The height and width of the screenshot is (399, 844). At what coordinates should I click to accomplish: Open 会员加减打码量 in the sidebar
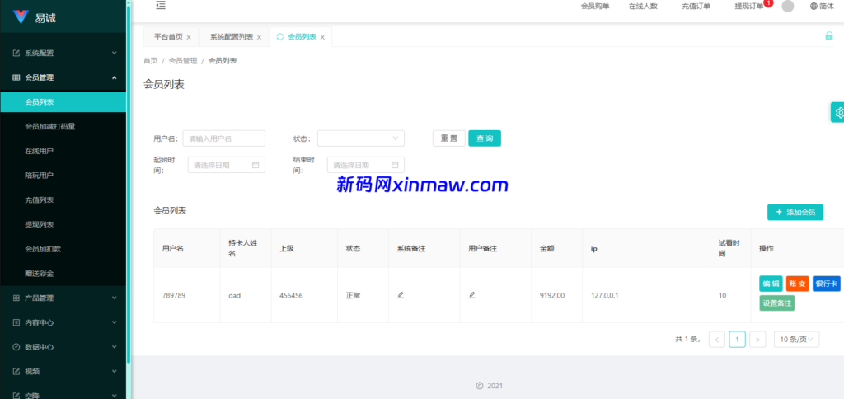63,126
